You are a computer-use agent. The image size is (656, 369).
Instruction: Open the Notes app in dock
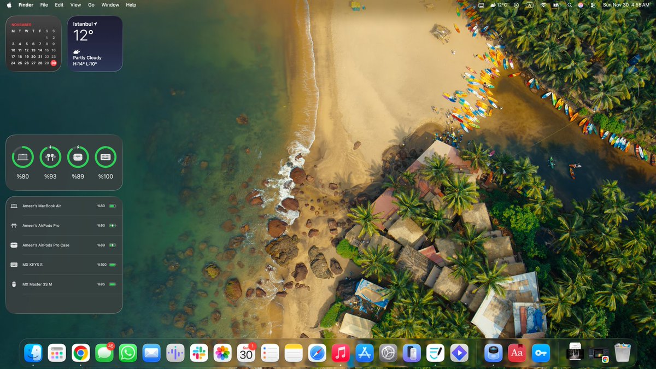(294, 353)
